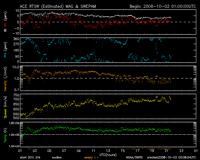Click the yellow 'Speed (km/s)' axis label
200x160 pixels.
point(5,107)
